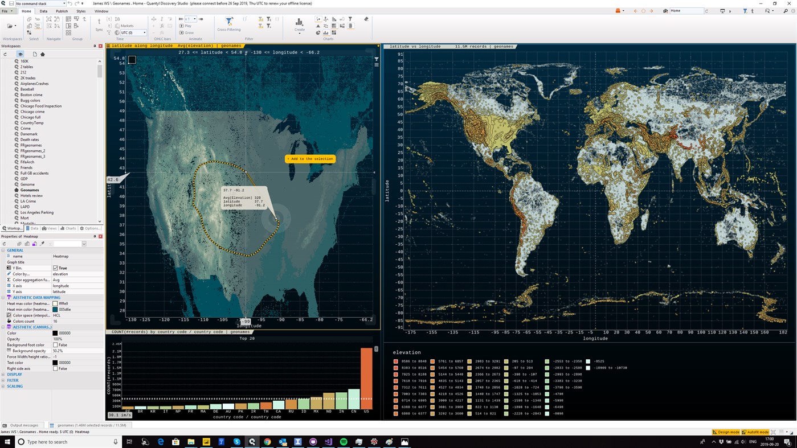Click the funnel filter icon on the heatmap chart
Image resolution: width=797 pixels, height=448 pixels.
pyautogui.click(x=375, y=59)
